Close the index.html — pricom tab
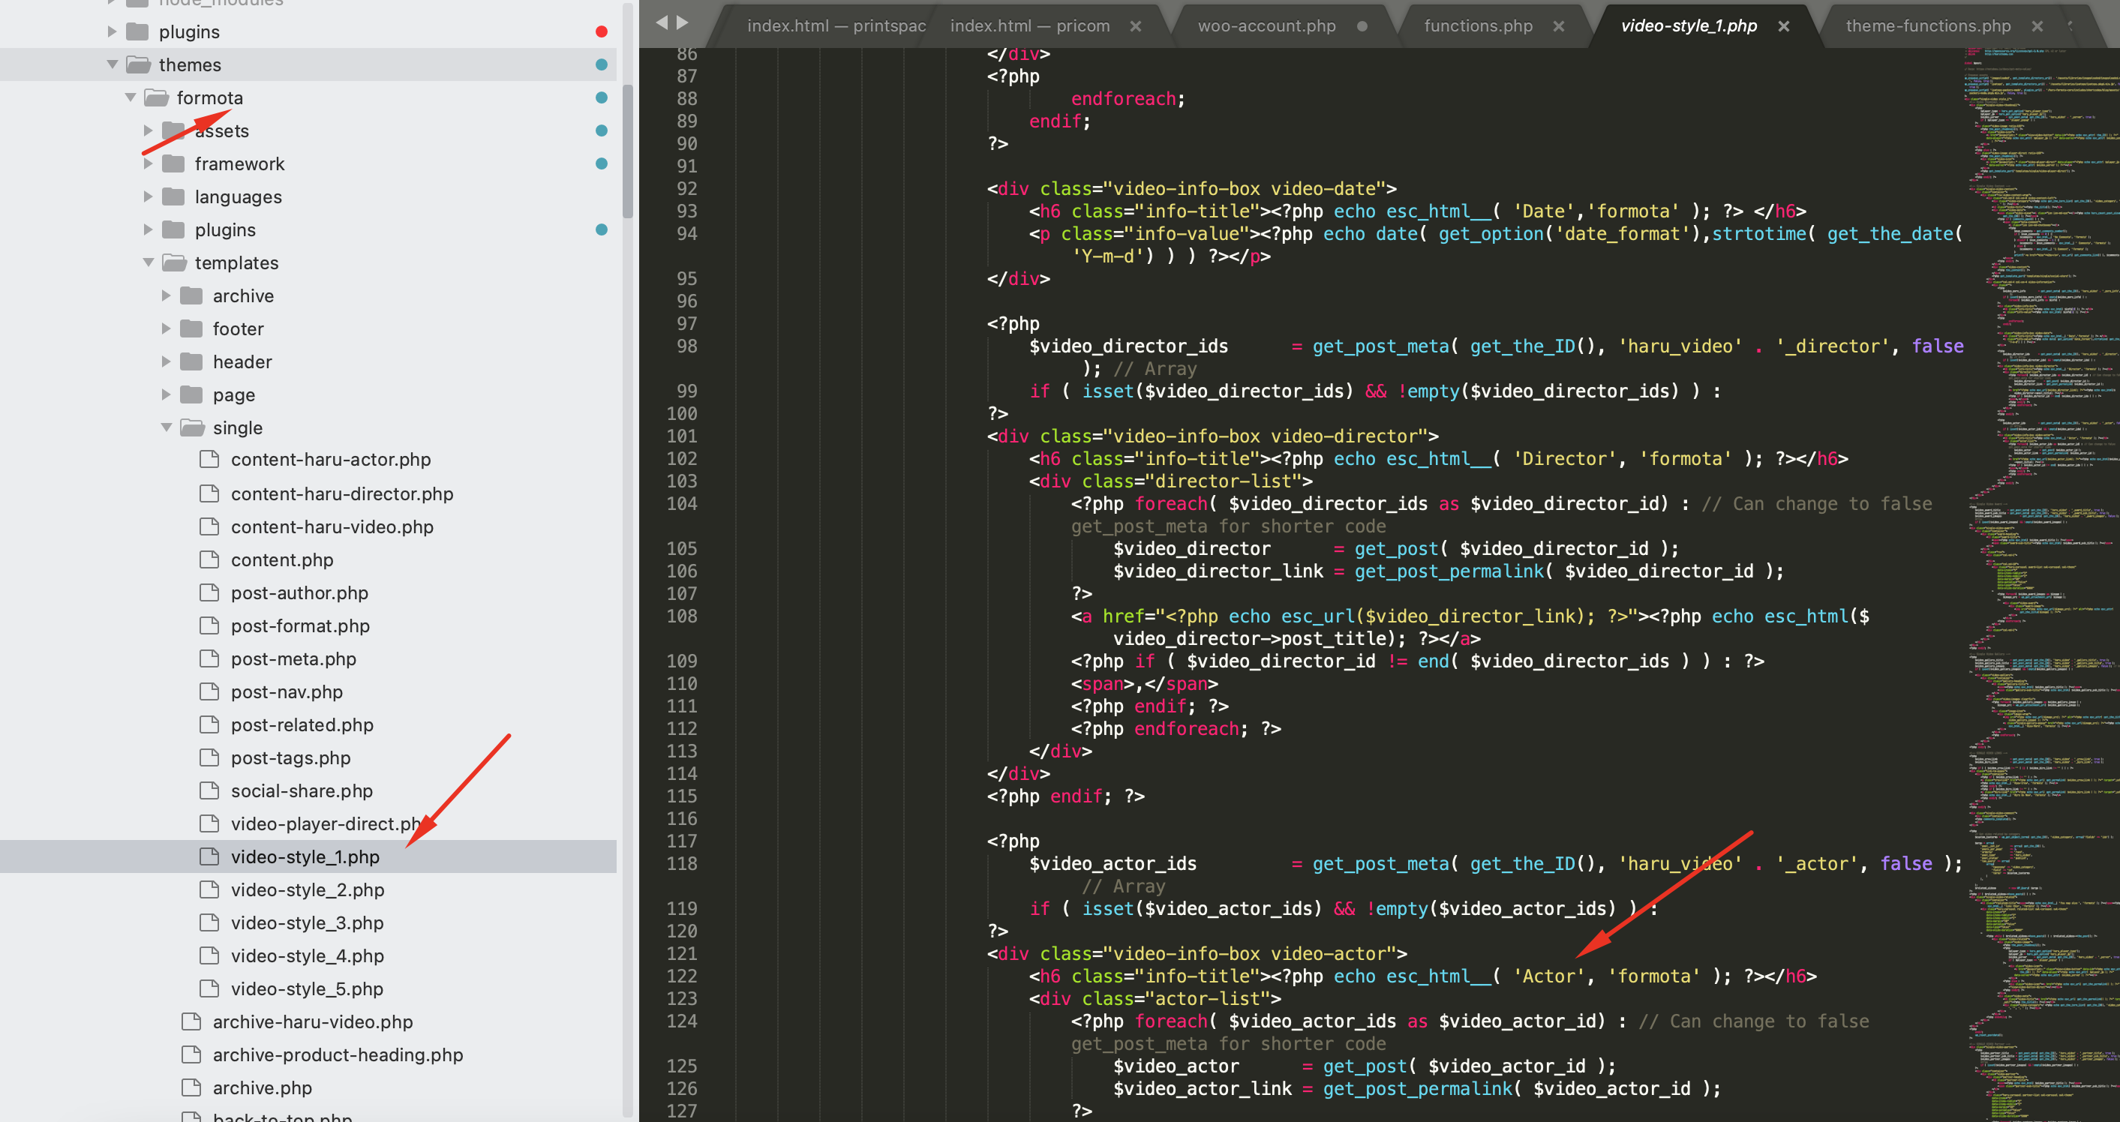This screenshot has height=1122, width=2120. coord(1136,26)
